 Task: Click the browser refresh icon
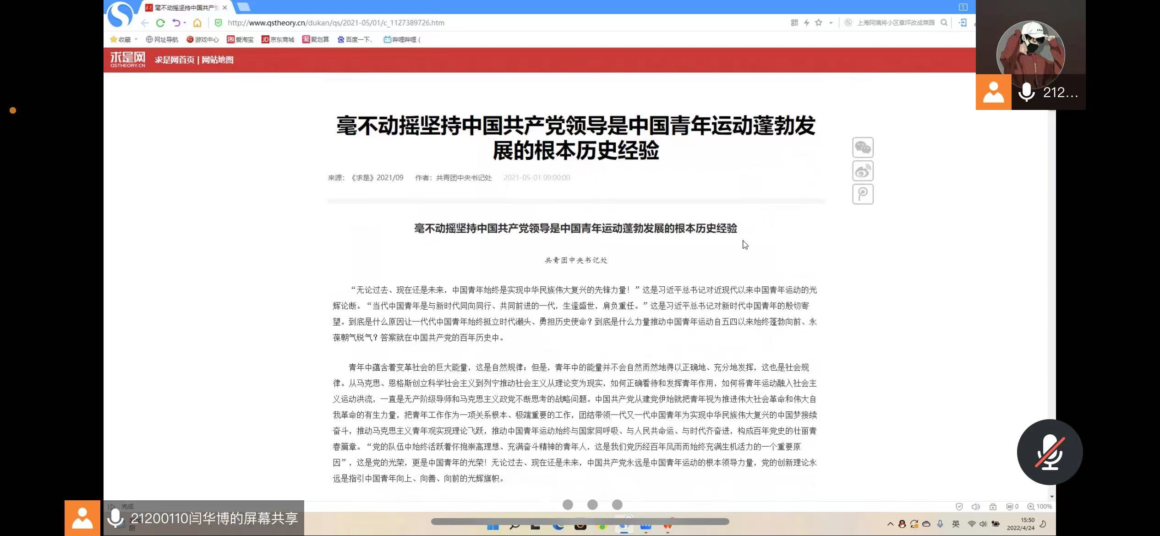coord(160,23)
